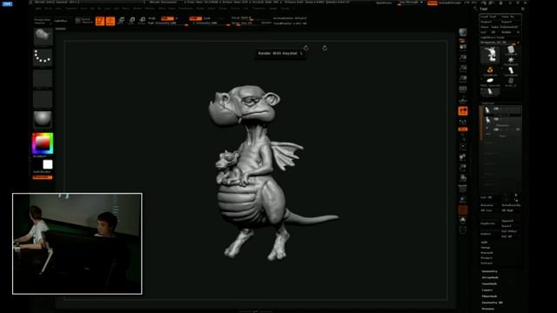Screen dimensions: 557x313
Task: Toggle Draw mode button
Action: tap(111, 21)
